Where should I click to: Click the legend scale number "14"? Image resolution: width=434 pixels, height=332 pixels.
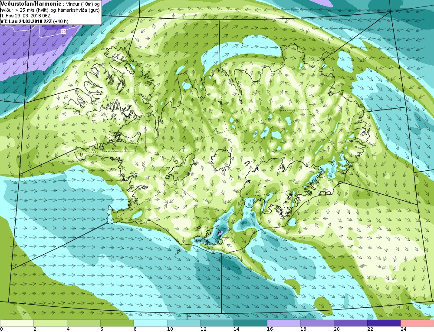pyautogui.click(x=237, y=329)
